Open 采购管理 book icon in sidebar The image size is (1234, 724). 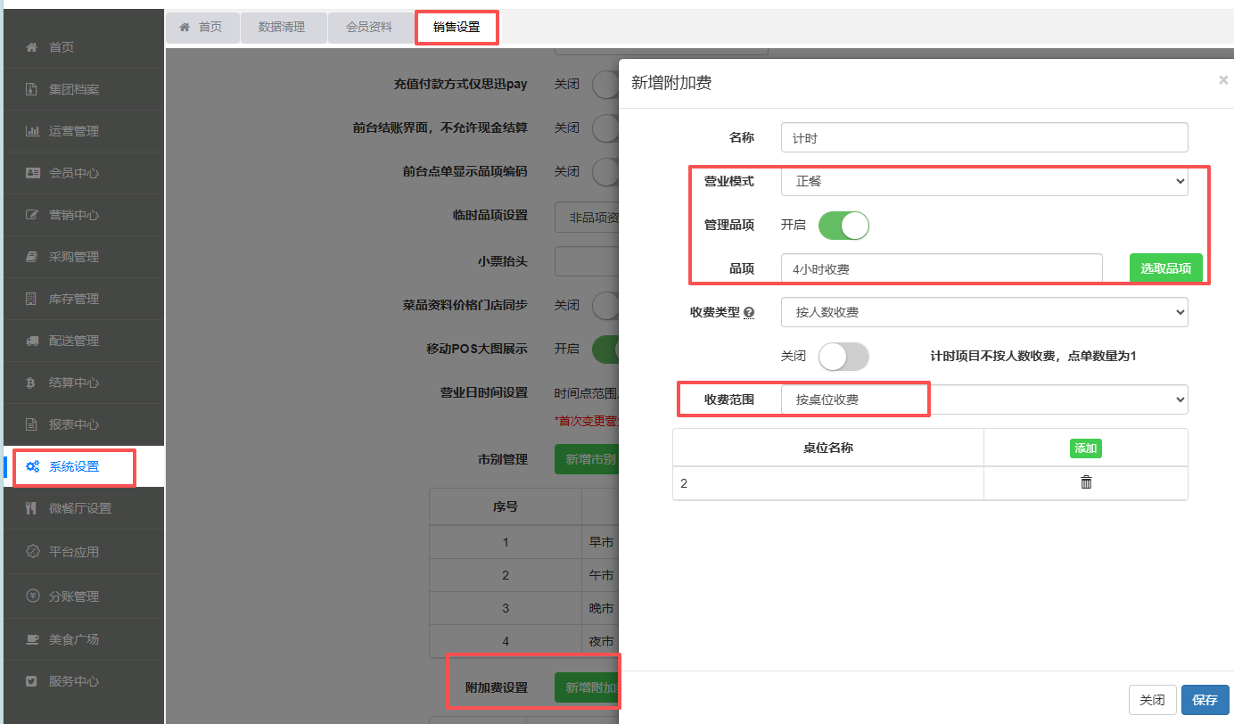pos(32,257)
